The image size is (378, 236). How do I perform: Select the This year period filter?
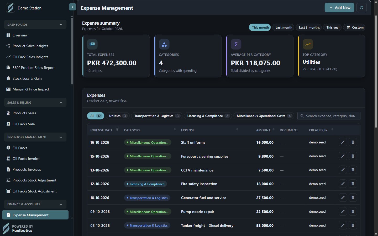click(333, 27)
